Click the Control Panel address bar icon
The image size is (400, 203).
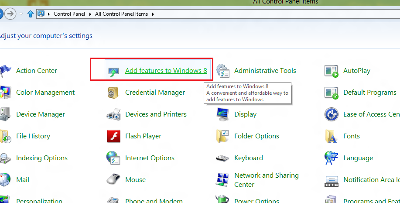click(41, 14)
